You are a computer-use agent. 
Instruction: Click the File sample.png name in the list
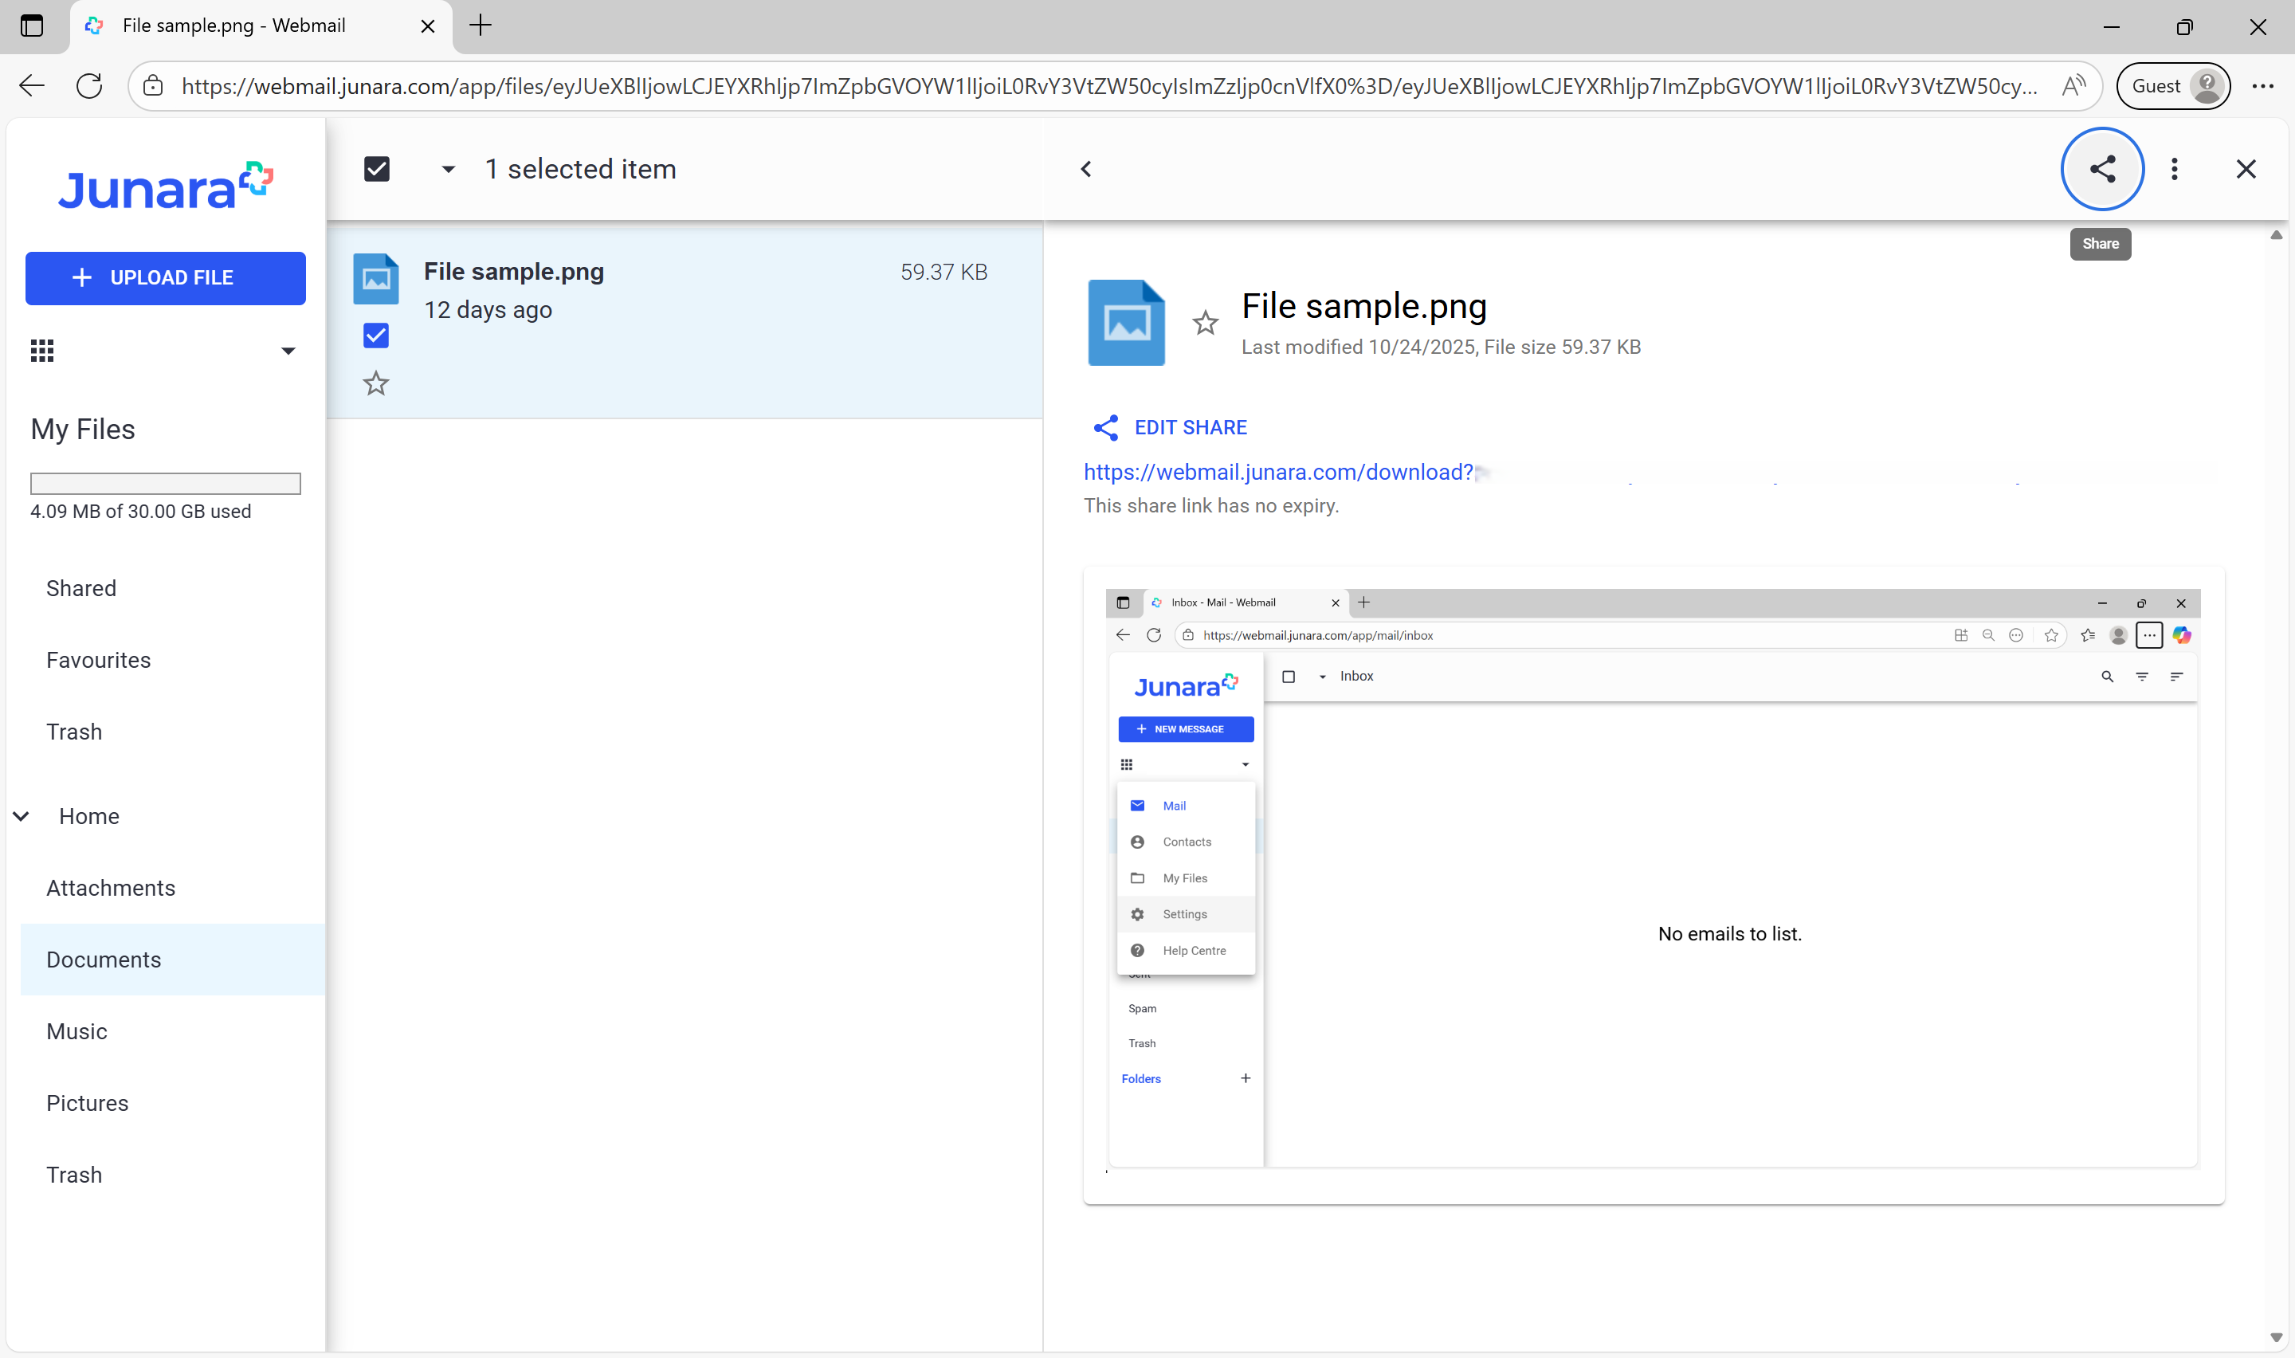pyautogui.click(x=514, y=272)
